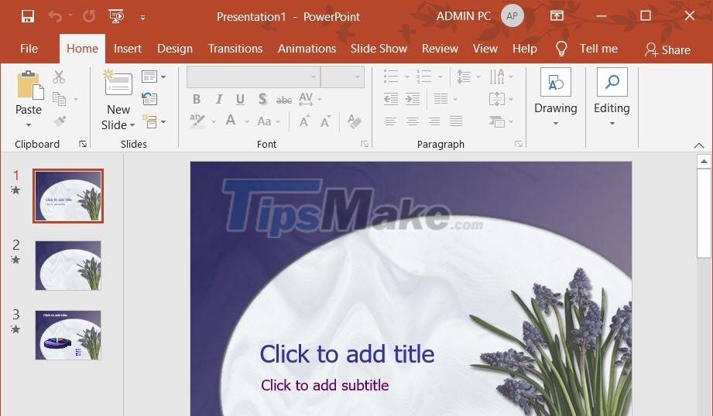The width and height of the screenshot is (713, 416).
Task: Click the Reset slide icon
Action: [149, 98]
